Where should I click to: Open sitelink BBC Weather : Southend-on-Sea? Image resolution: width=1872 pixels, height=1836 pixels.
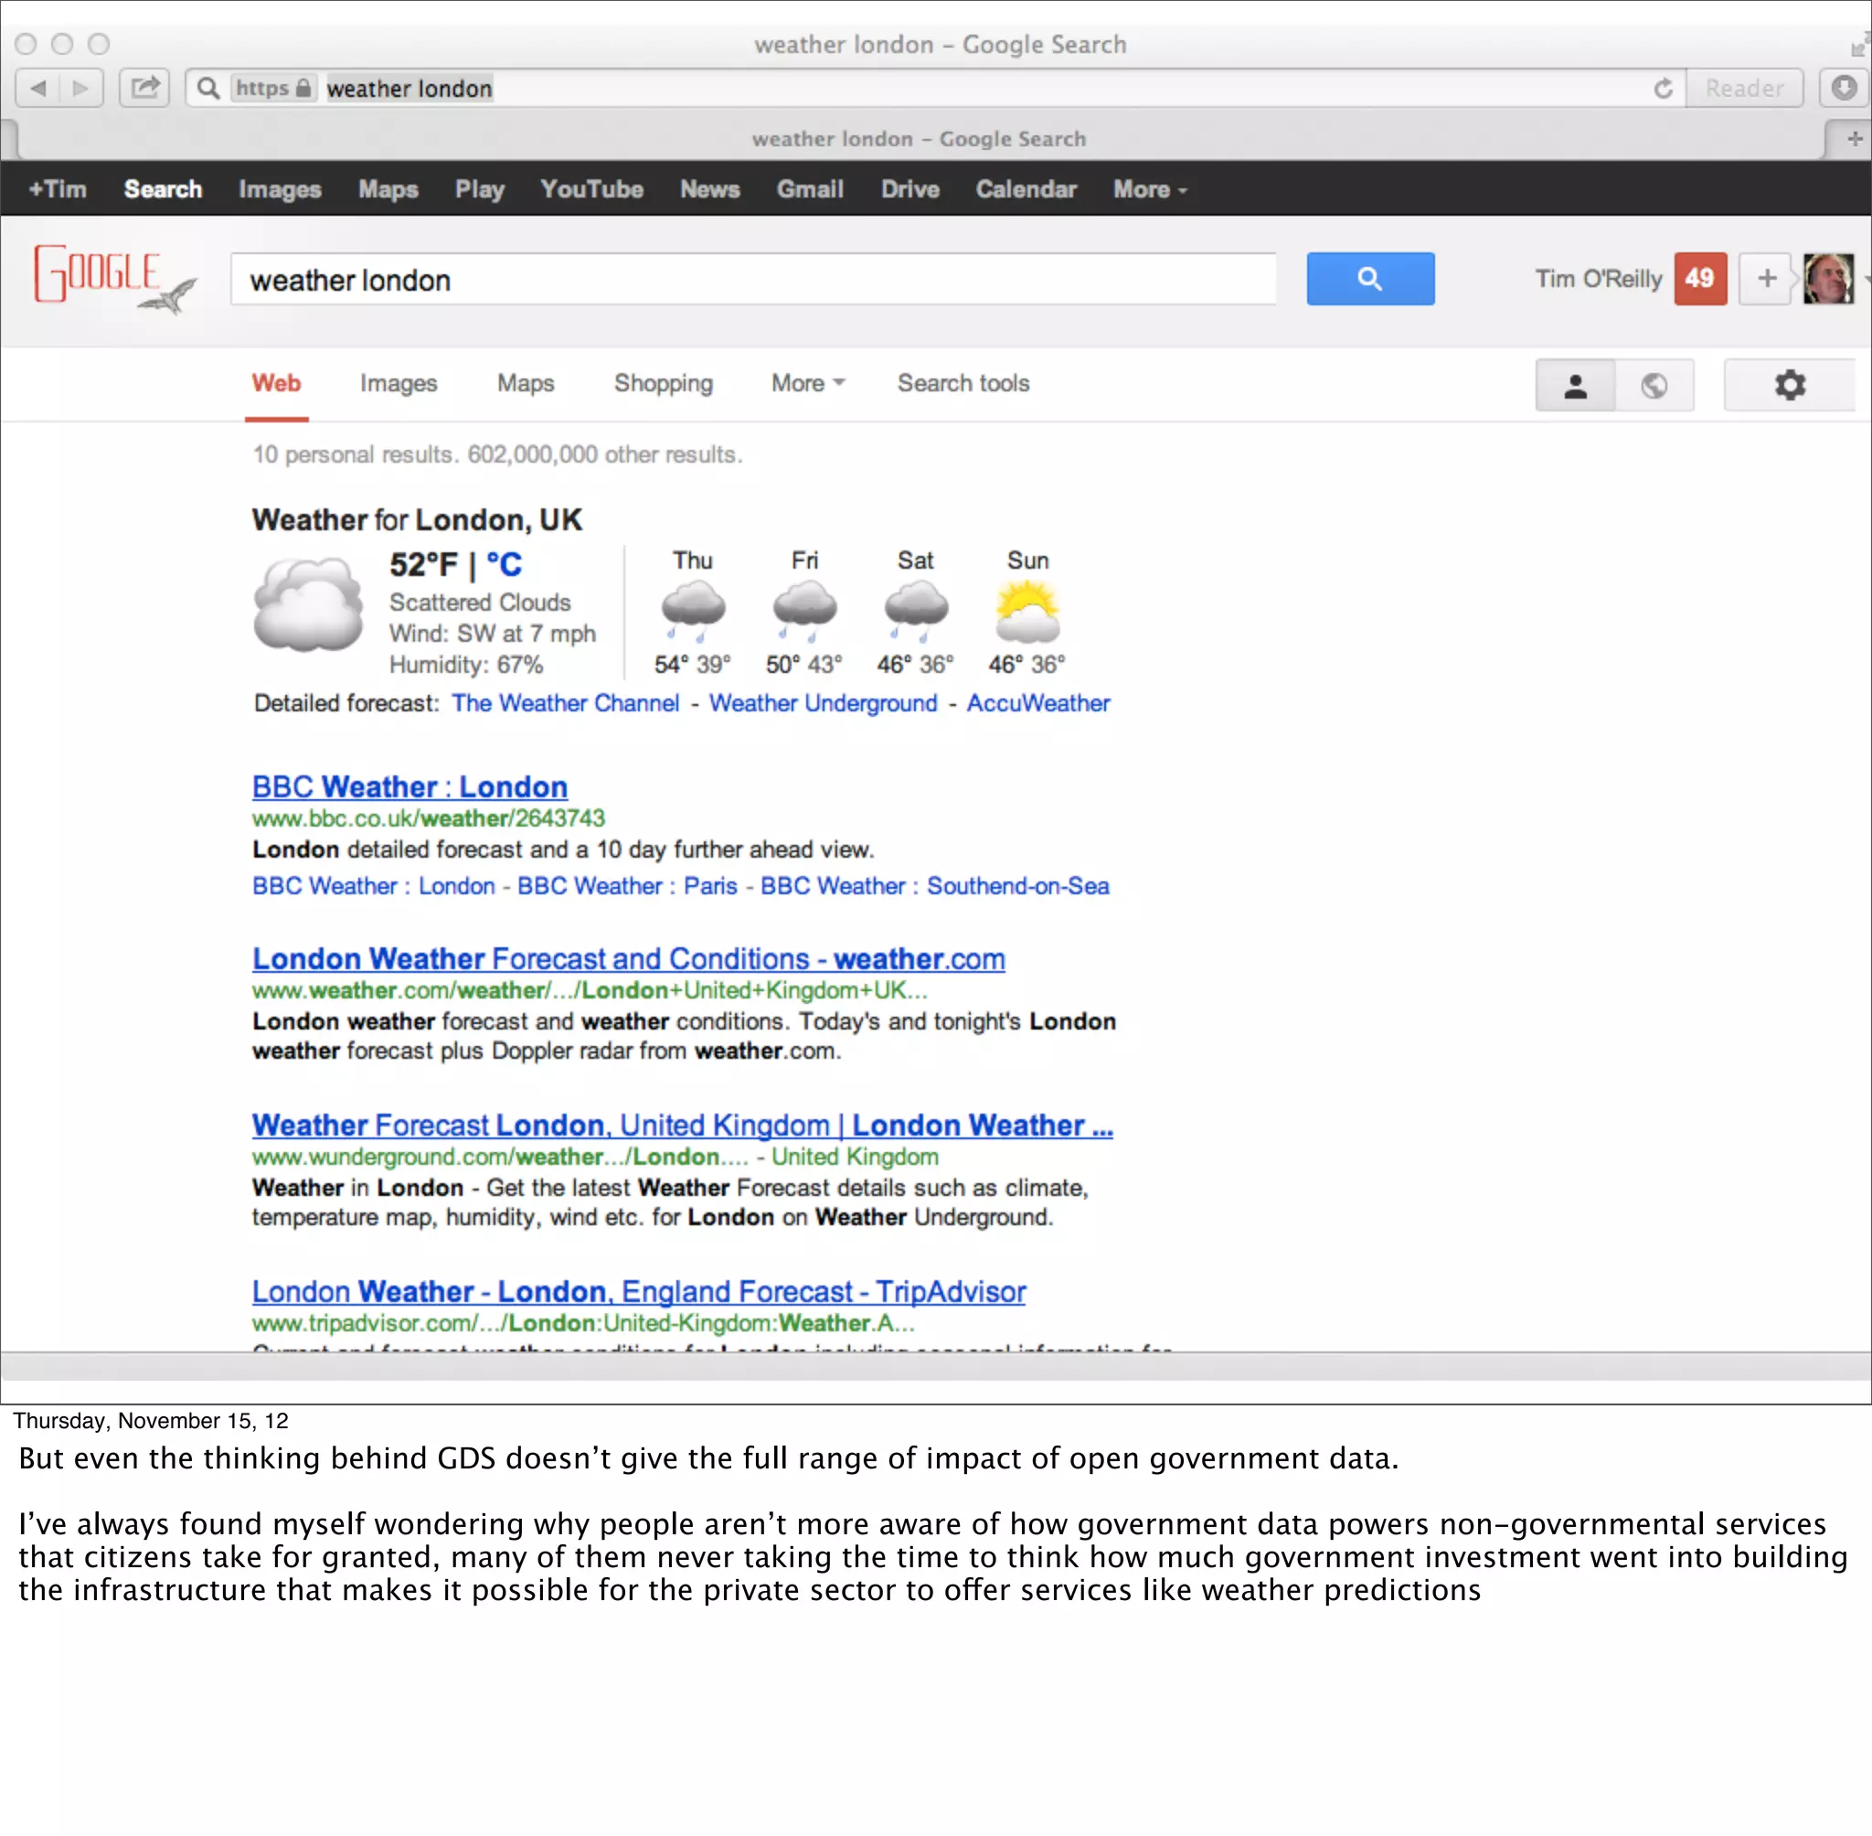[935, 885]
